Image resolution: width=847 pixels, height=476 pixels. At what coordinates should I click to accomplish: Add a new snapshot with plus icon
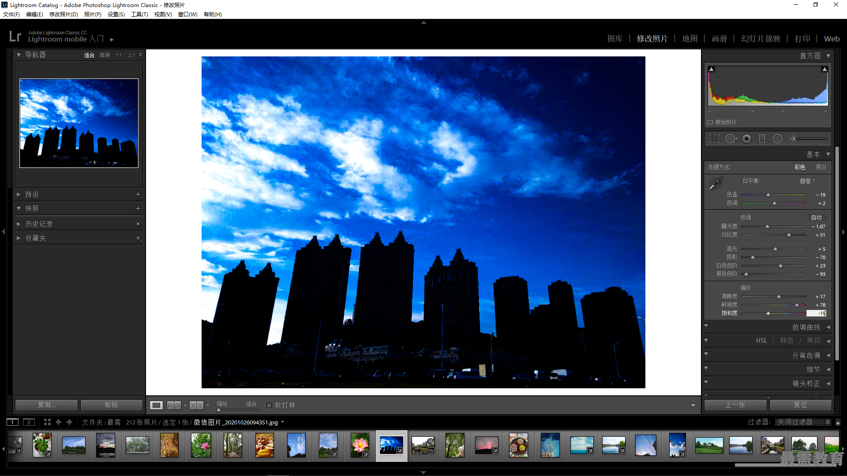[138, 208]
